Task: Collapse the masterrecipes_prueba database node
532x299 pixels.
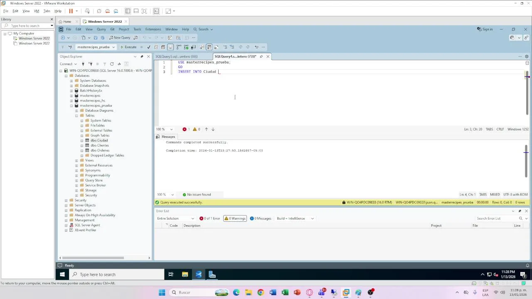Action: [71, 105]
